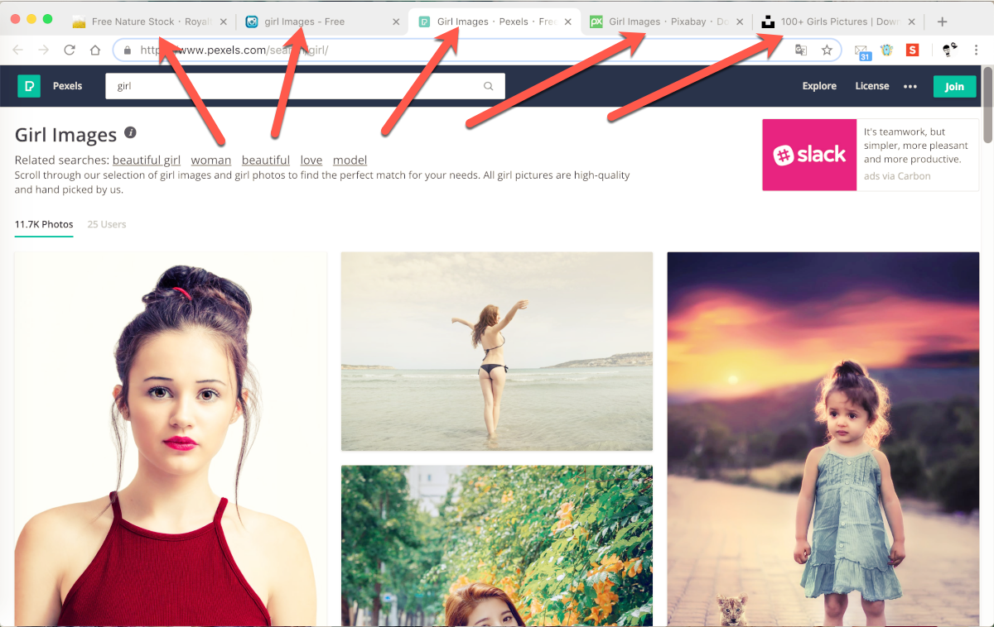Click the Pexels logo icon
This screenshot has height=627, width=994.
tap(29, 86)
